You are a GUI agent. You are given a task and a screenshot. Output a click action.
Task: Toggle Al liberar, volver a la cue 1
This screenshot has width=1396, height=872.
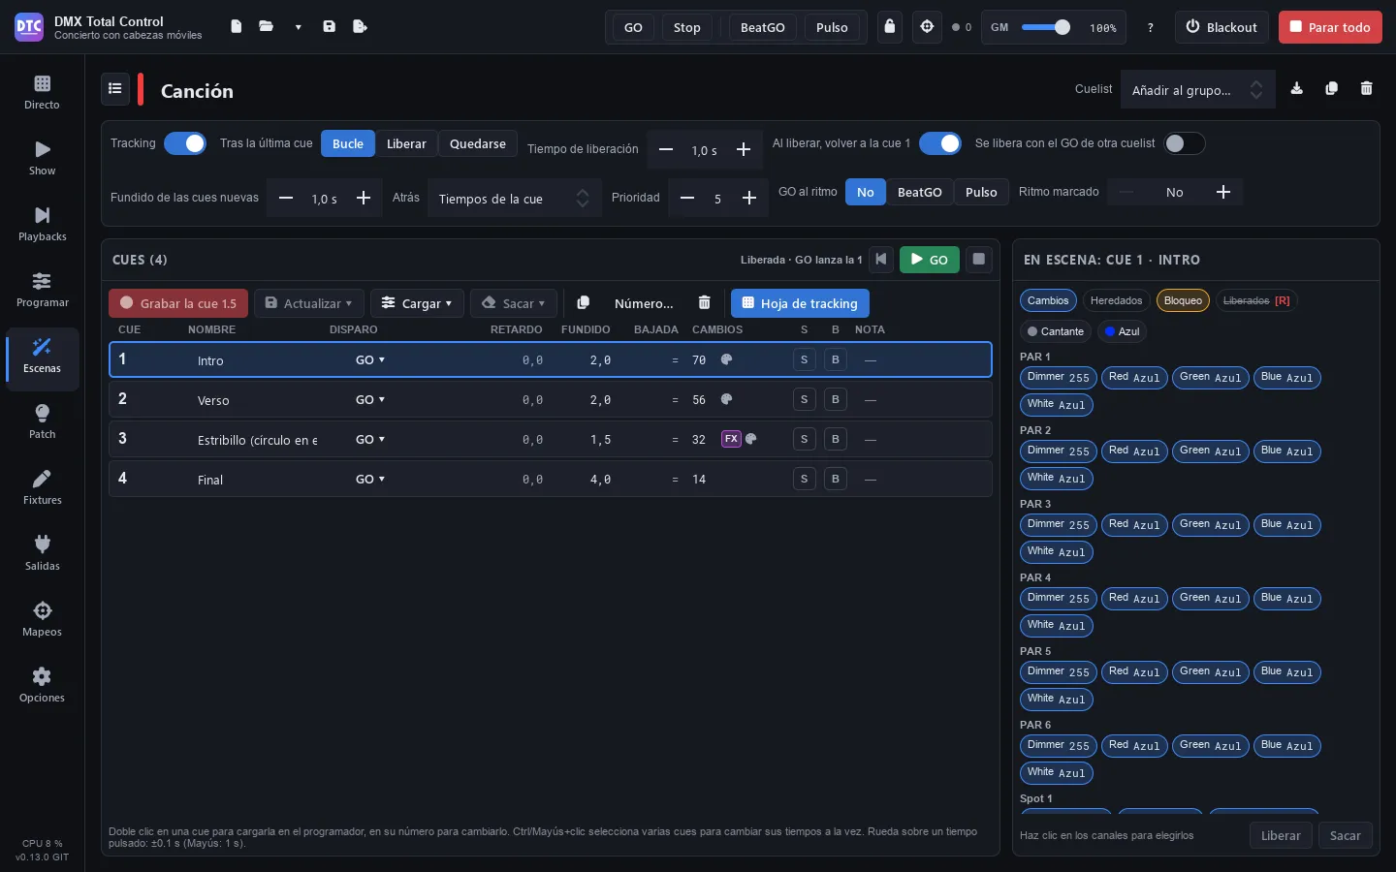point(940,143)
